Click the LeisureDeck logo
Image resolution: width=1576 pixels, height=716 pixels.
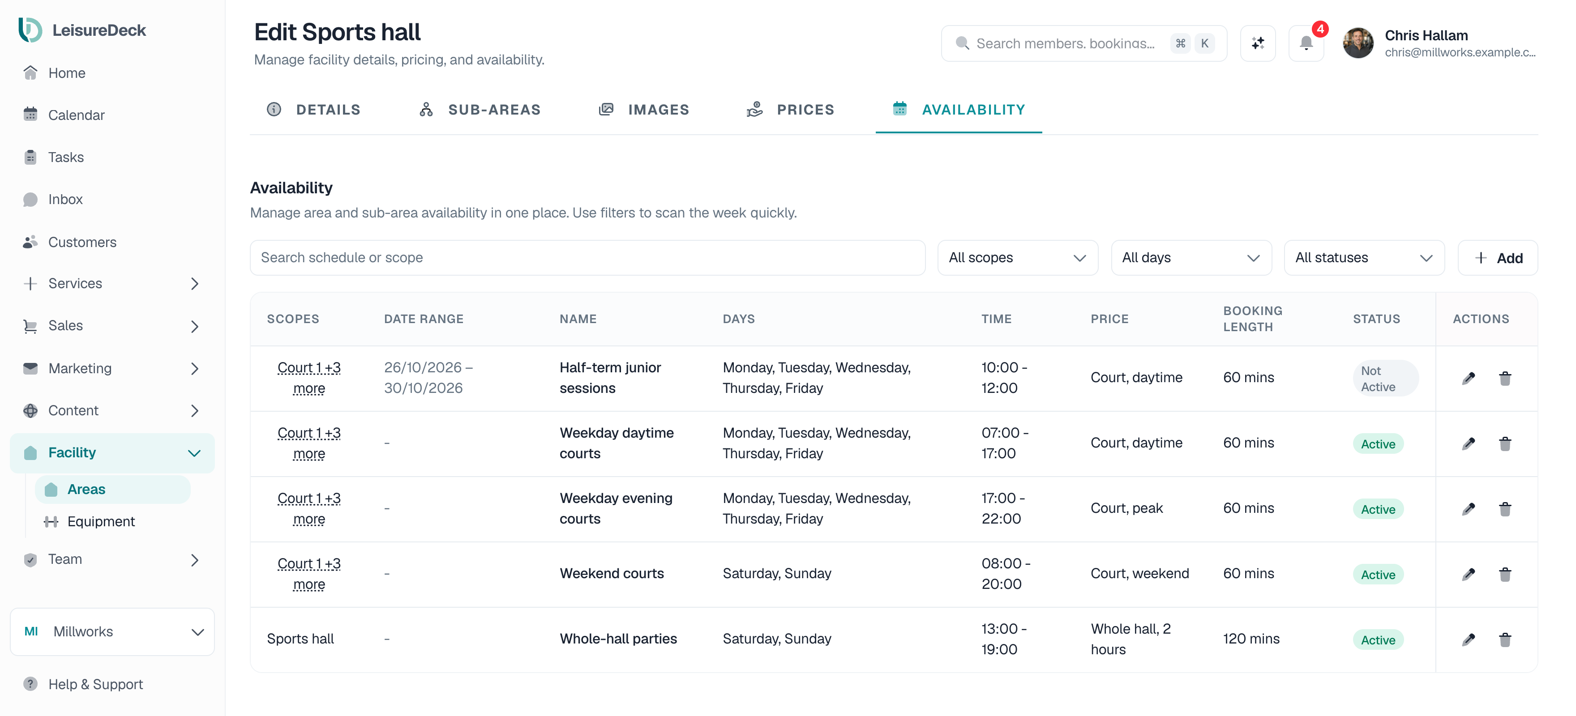[82, 30]
